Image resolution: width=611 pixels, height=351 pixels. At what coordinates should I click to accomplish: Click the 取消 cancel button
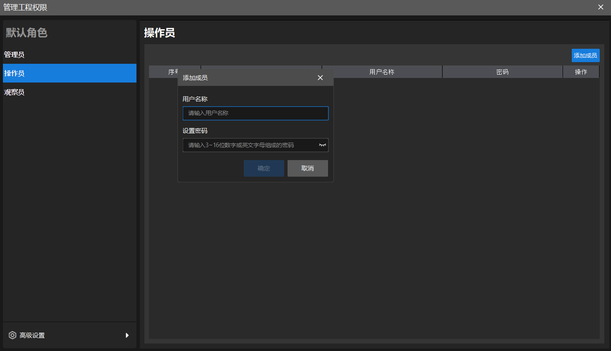pyautogui.click(x=308, y=168)
